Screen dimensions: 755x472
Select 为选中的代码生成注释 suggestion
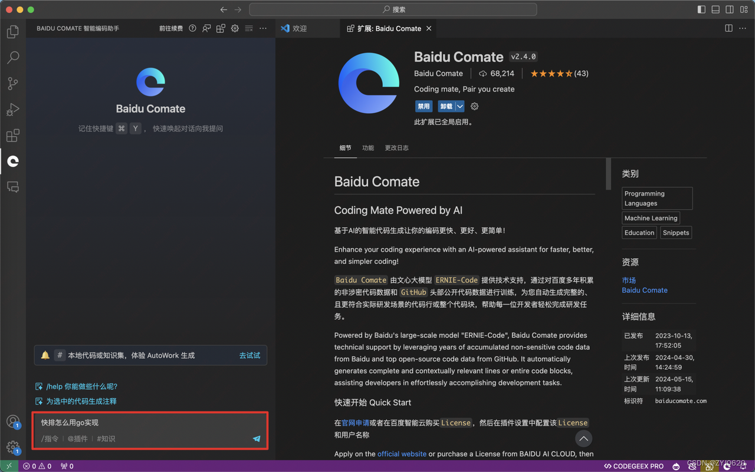pos(76,401)
